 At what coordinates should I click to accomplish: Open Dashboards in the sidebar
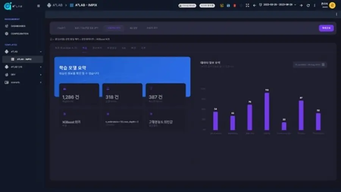tap(18, 26)
